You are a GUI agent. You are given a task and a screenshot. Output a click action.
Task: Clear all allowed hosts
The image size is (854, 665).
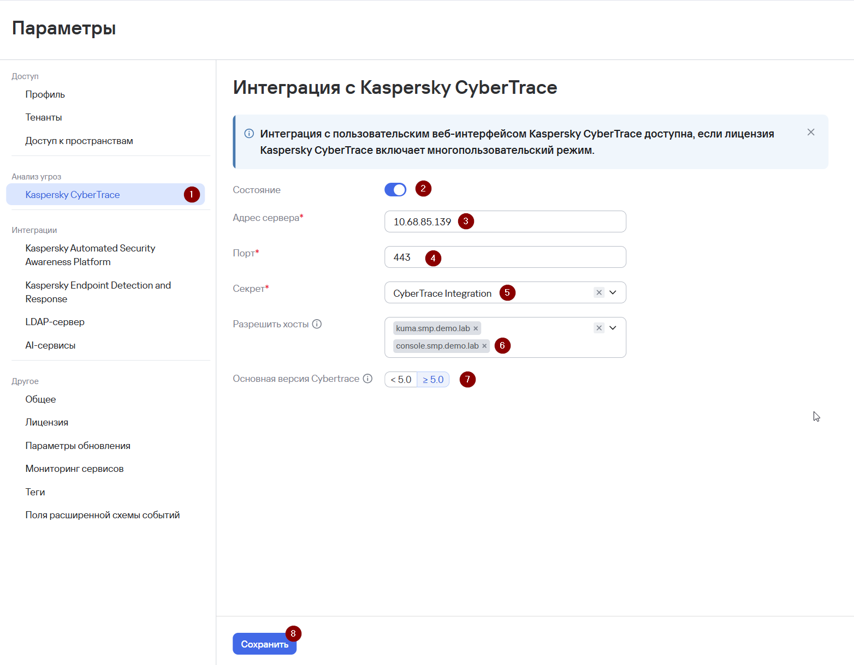(599, 328)
